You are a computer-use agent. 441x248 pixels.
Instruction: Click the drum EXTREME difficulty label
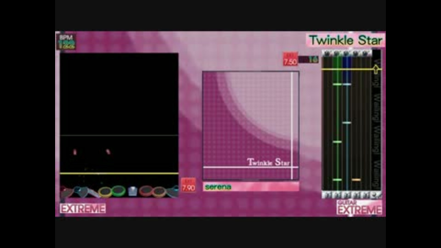click(83, 209)
